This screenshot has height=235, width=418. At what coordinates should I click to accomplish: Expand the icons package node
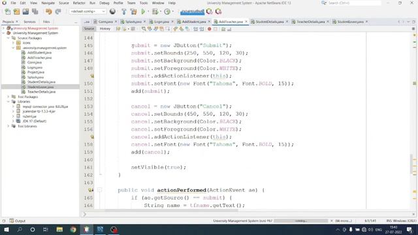(13, 42)
